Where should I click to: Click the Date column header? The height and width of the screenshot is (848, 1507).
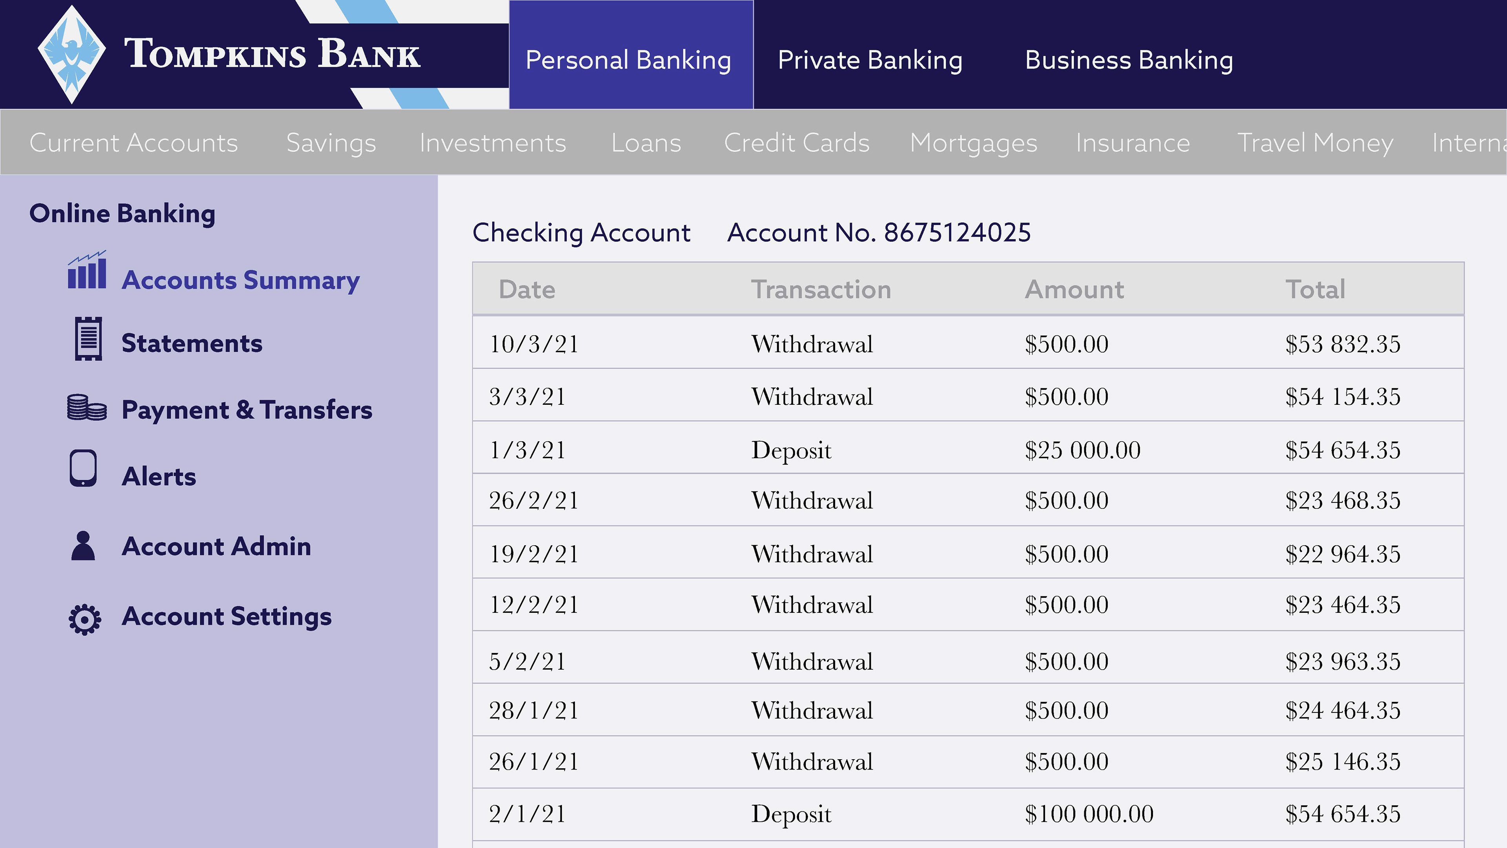pos(527,289)
